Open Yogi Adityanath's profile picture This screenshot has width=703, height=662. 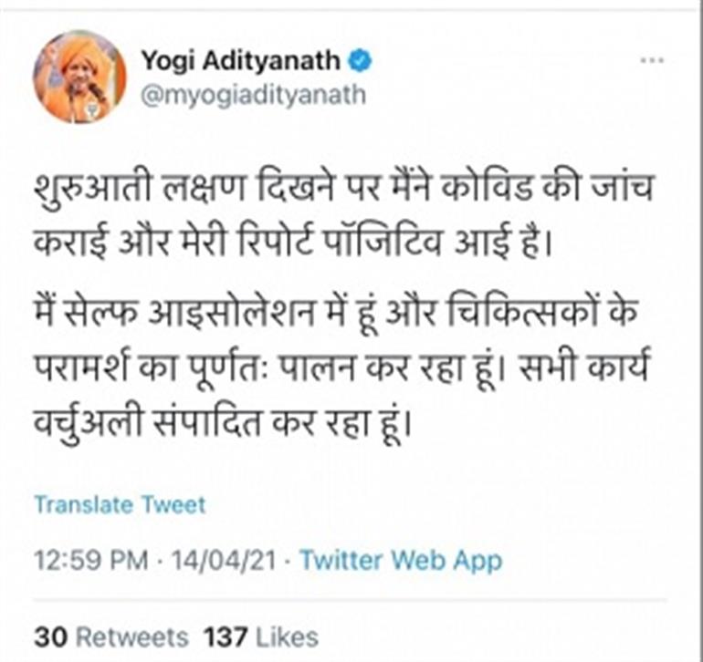coord(79,77)
